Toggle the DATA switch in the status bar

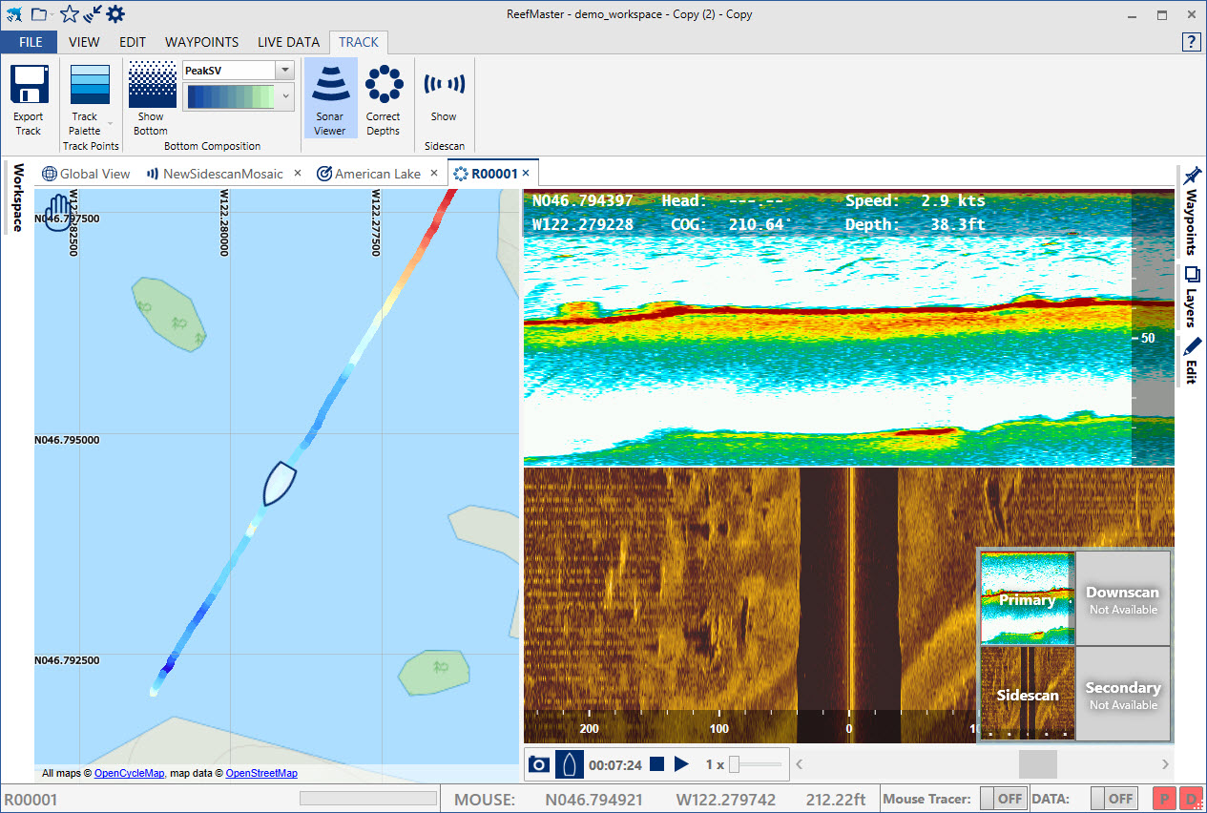1113,799
